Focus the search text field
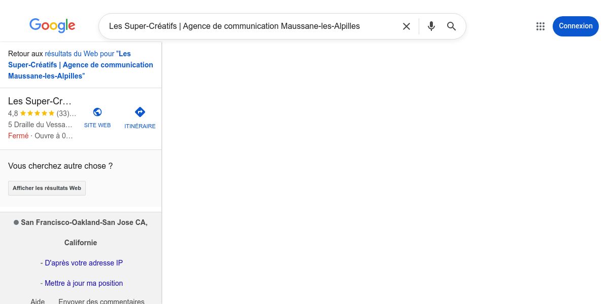The image size is (609, 304). tap(251, 26)
